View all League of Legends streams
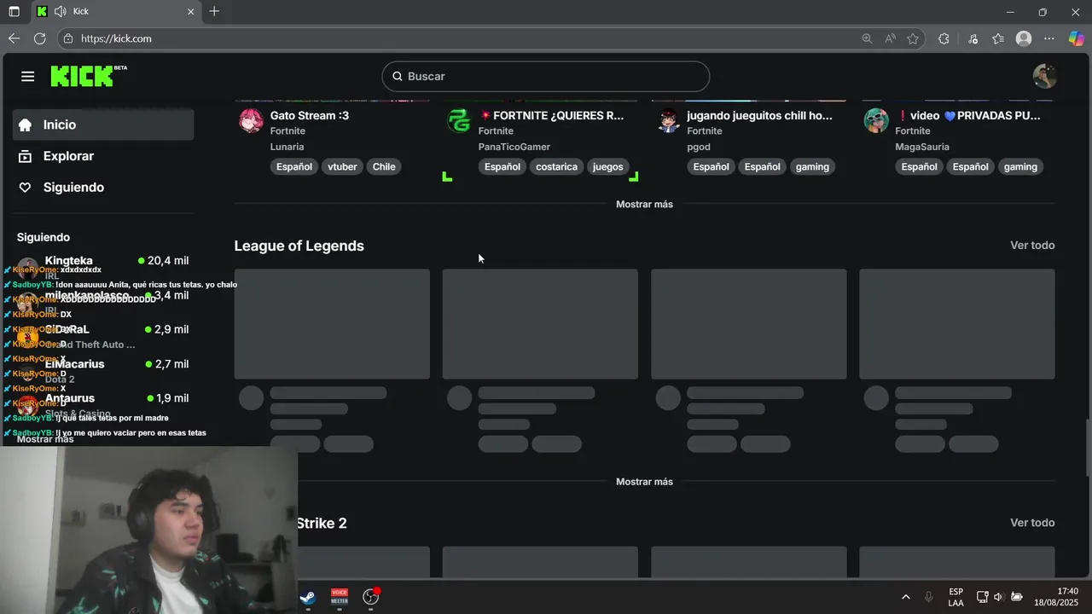1092x614 pixels. pos(1032,246)
